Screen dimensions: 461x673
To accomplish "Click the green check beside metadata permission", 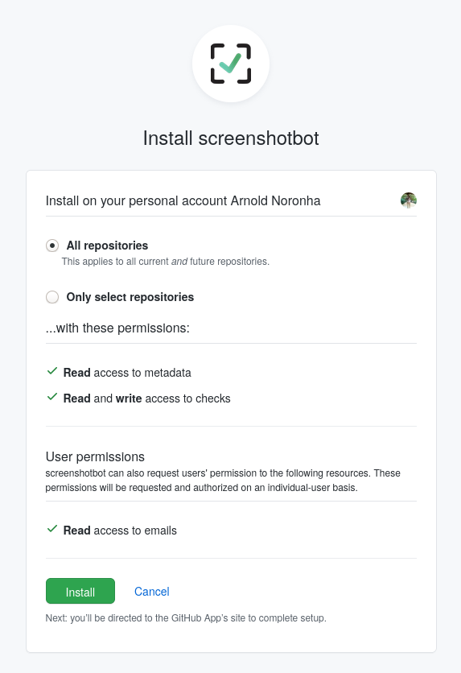I will point(51,371).
